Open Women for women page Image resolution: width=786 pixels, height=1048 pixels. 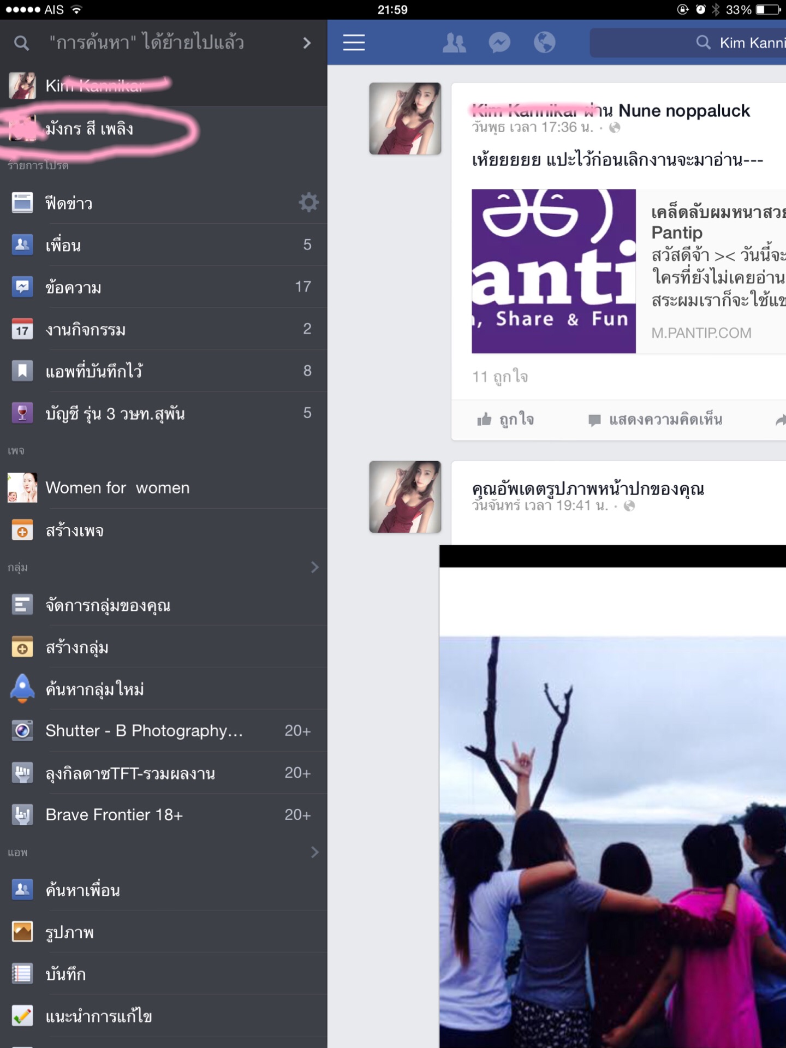tap(164, 487)
